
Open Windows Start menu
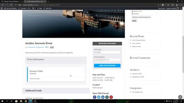coord(2,101)
